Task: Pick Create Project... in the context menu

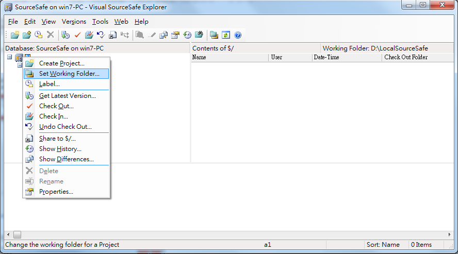Action: (x=61, y=63)
